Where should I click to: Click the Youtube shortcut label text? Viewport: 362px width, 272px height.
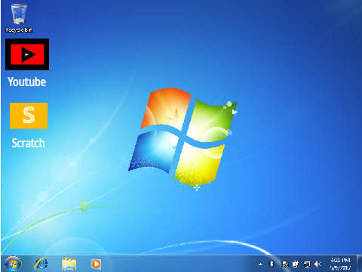[x=27, y=82]
